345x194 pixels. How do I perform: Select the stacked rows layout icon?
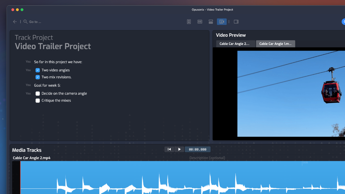(x=211, y=22)
